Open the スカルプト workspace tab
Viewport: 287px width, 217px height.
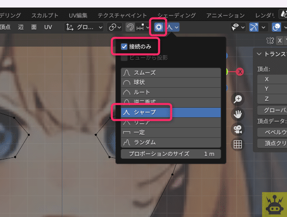tap(45, 16)
